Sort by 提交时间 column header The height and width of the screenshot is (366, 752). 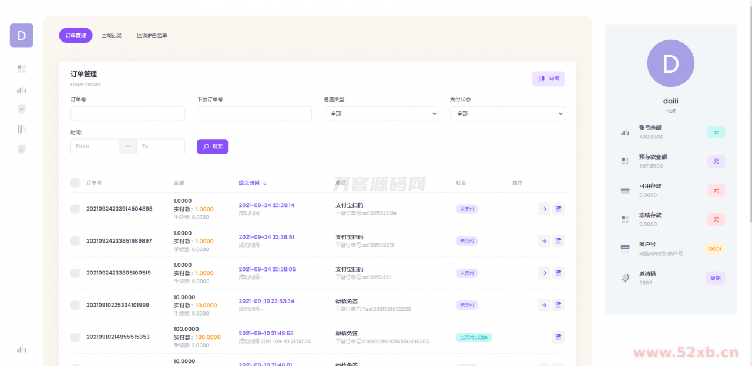252,183
